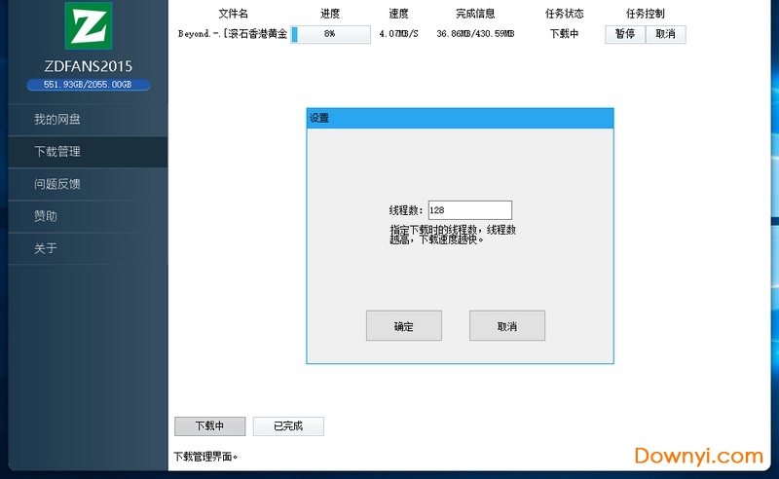The width and height of the screenshot is (779, 479).
Task: Click the 8% download progress bar
Action: [330, 34]
